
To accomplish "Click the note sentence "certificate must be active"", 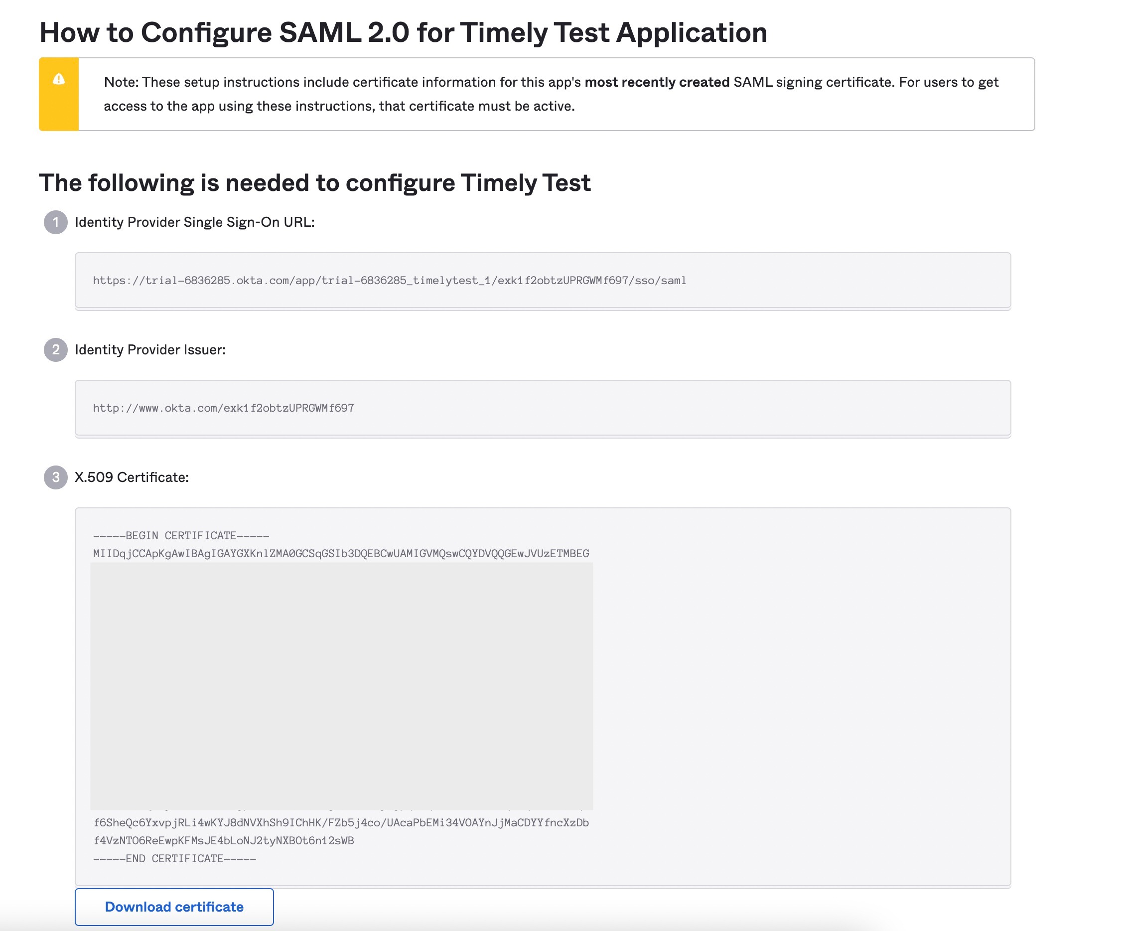I will (492, 106).
